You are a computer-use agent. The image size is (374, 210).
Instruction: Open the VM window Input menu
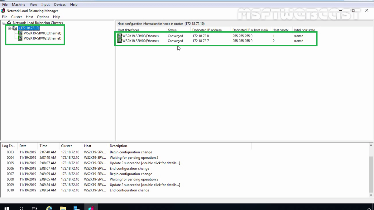46,5
